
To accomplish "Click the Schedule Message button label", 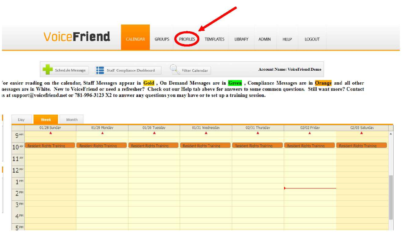I will point(70,70).
